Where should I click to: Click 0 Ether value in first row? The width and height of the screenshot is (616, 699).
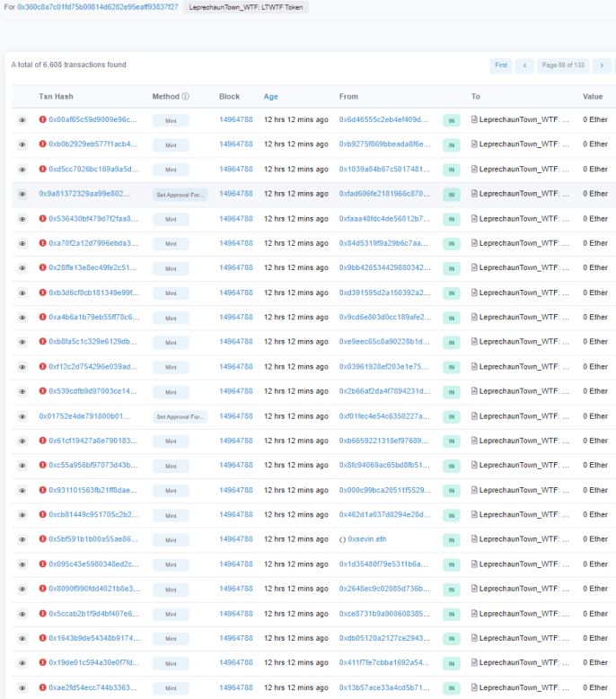595,119
